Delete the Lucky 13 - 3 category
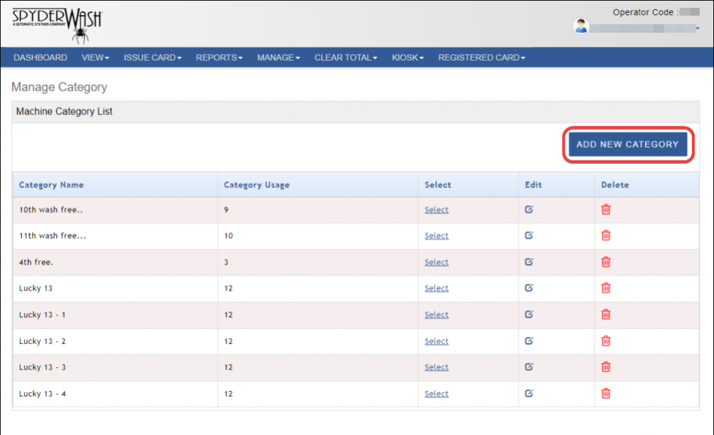 [x=605, y=367]
